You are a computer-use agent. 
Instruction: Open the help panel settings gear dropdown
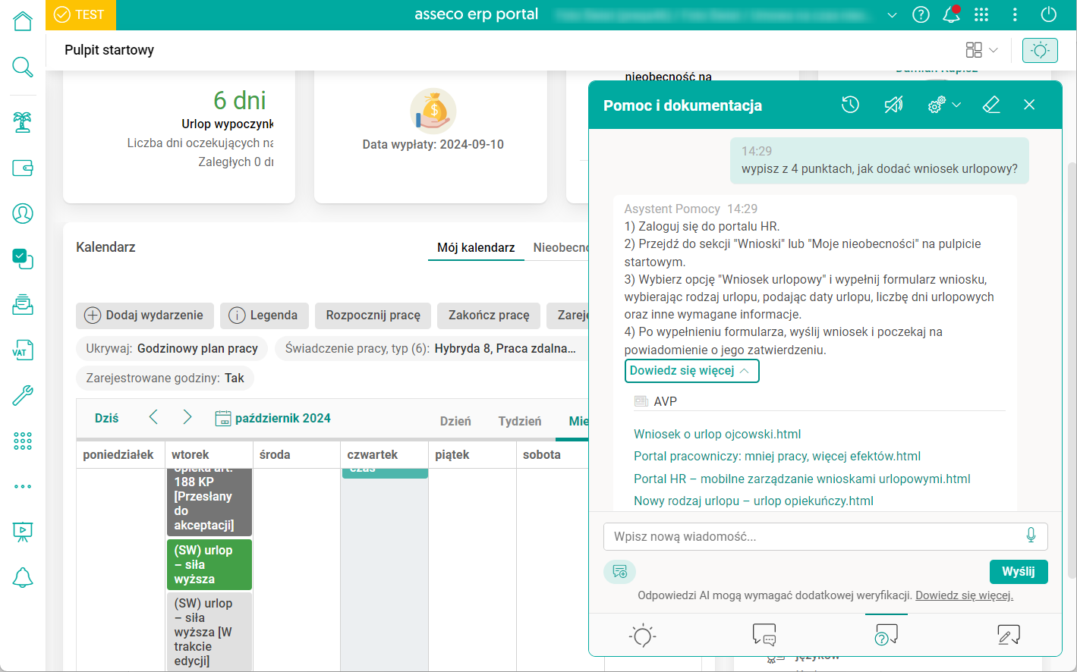pos(944,105)
